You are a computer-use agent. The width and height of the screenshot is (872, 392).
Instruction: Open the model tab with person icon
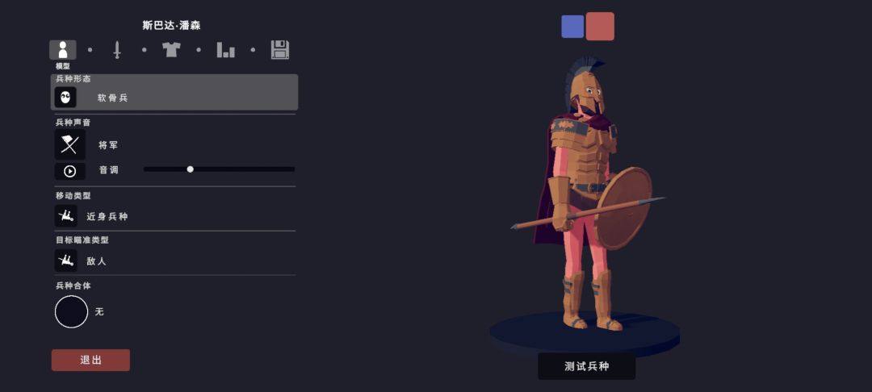[x=63, y=50]
